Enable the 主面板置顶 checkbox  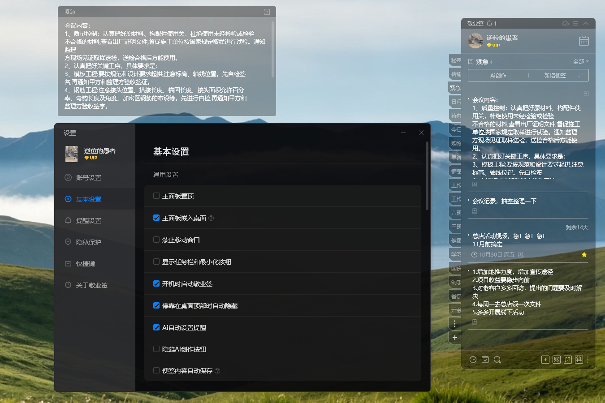tap(156, 196)
